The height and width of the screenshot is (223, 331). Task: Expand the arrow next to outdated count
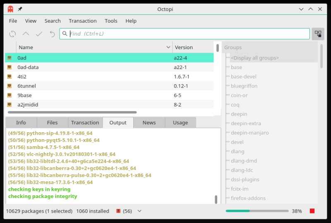139,211
